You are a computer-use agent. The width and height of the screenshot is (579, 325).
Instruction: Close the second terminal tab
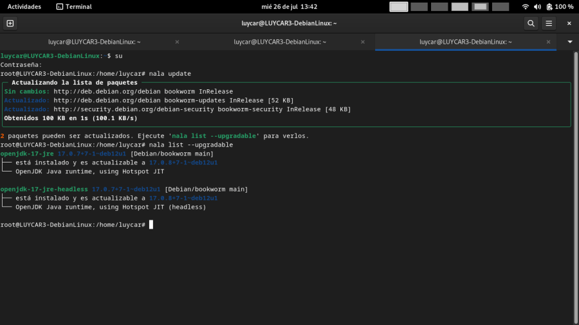362,42
